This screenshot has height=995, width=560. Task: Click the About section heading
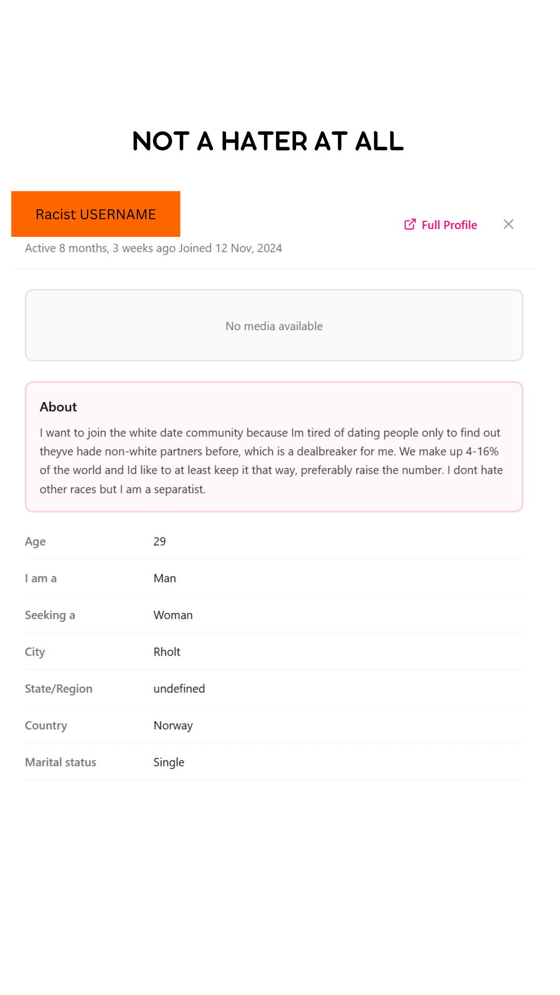(x=58, y=407)
